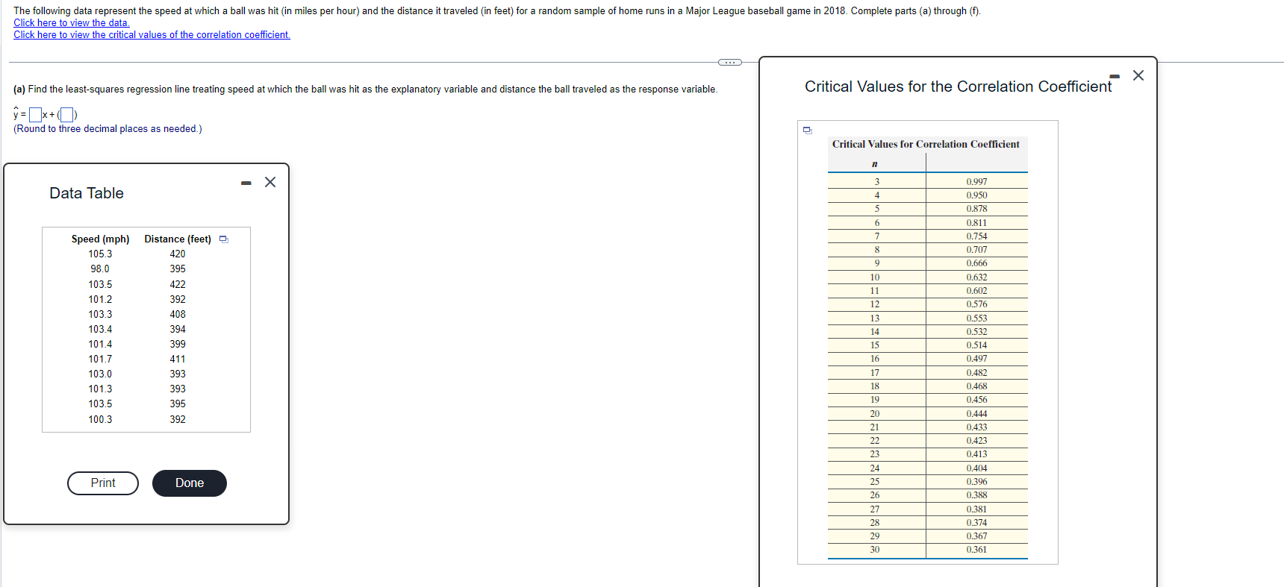Click critical value 0.396
Screen dimensions: 1284x587
point(976,482)
